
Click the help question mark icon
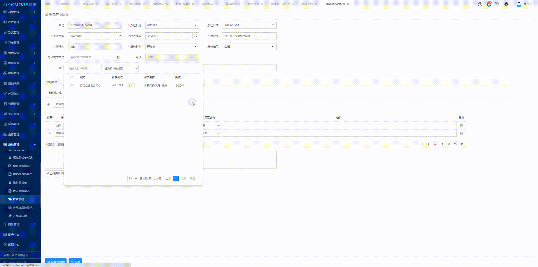(480, 4)
